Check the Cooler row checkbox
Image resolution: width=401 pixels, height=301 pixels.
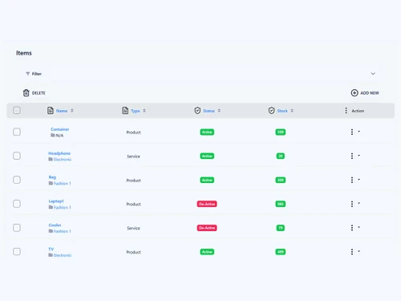coord(17,228)
